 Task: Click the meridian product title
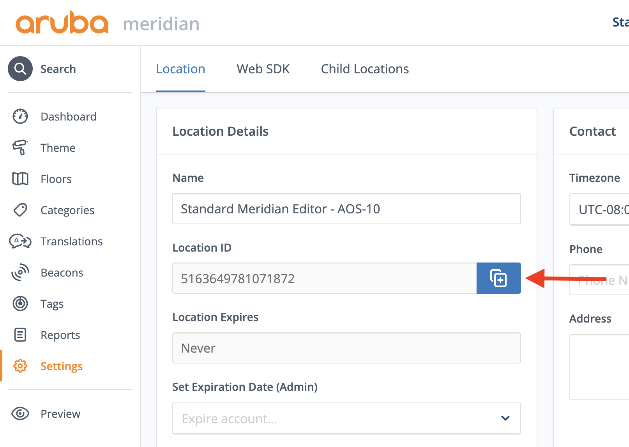click(161, 24)
